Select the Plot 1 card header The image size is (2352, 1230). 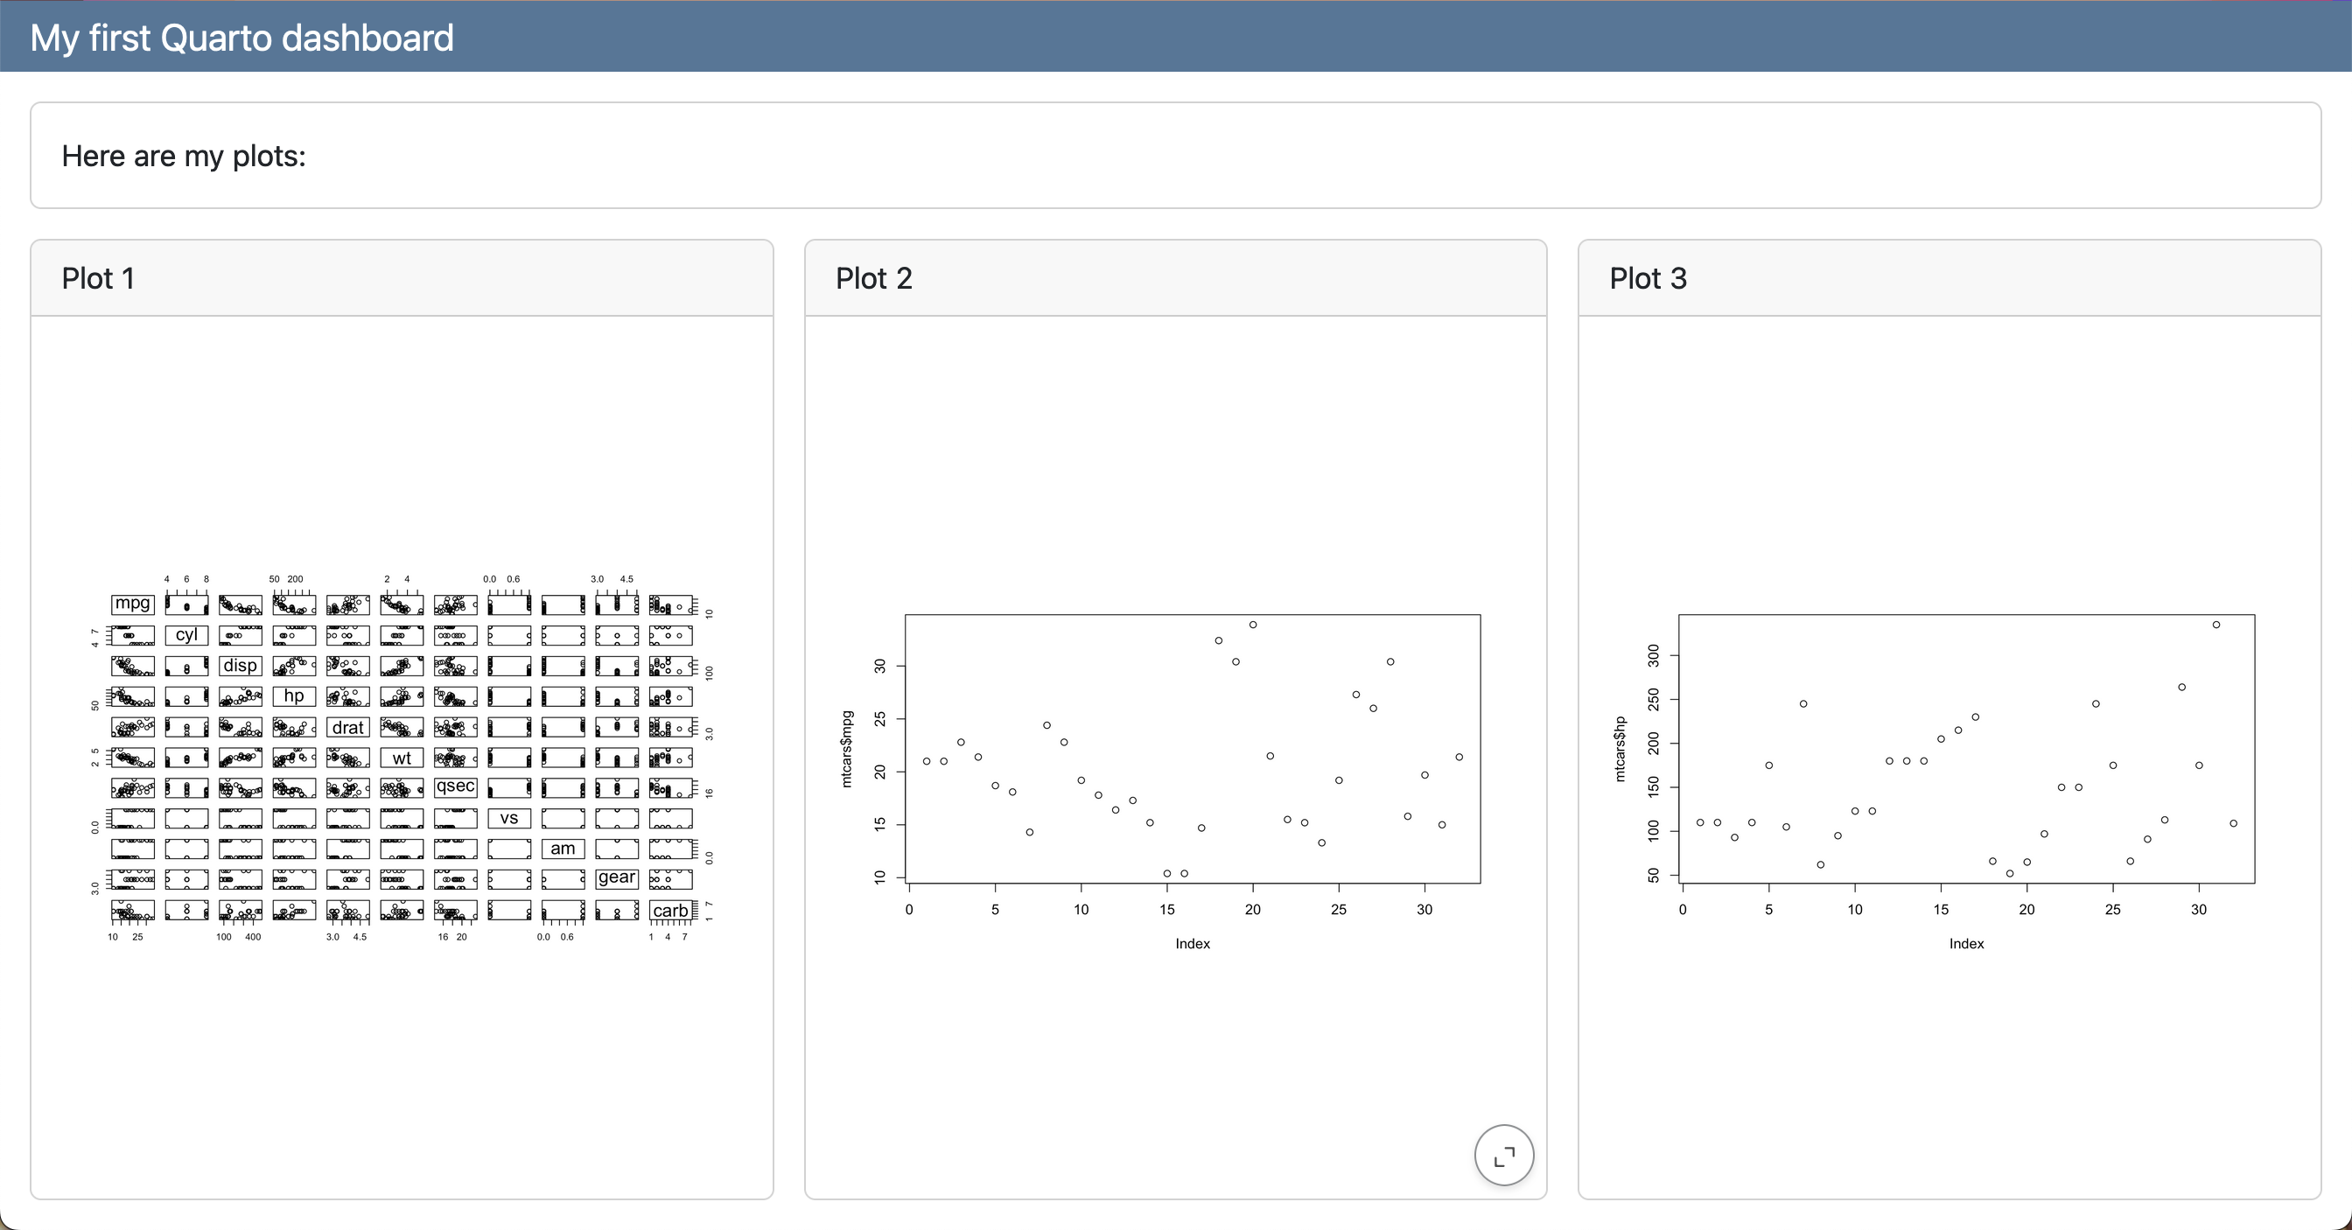coord(99,277)
